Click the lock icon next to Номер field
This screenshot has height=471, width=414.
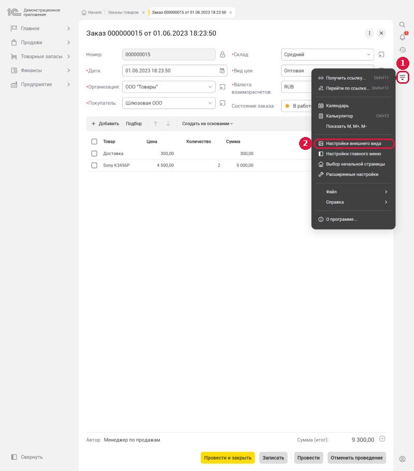click(x=222, y=54)
